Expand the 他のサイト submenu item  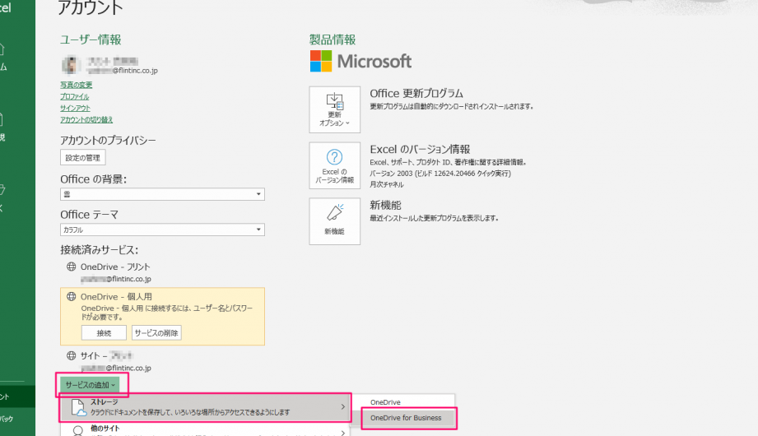tap(206, 431)
